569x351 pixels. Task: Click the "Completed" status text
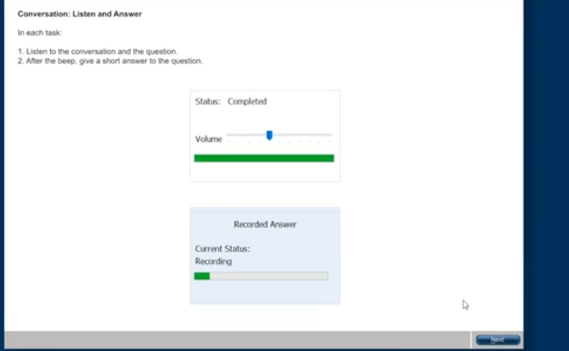pos(247,102)
